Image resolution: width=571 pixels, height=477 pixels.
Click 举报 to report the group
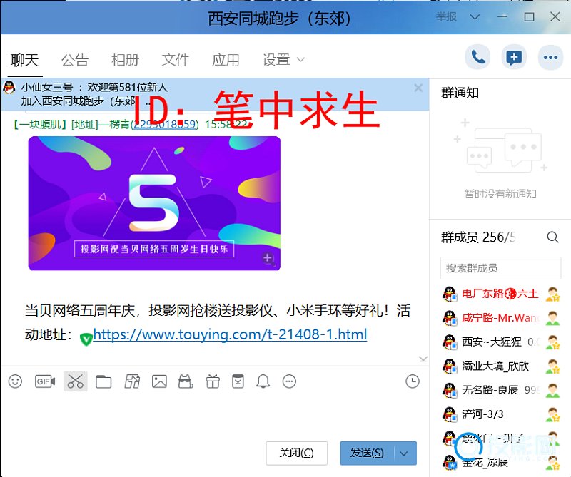coord(446,16)
